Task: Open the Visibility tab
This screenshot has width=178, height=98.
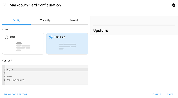Action: point(45,20)
